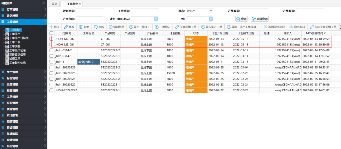The width and height of the screenshot is (341, 149).
Task: Click the 计划单号 input field
Action: click(89, 11)
